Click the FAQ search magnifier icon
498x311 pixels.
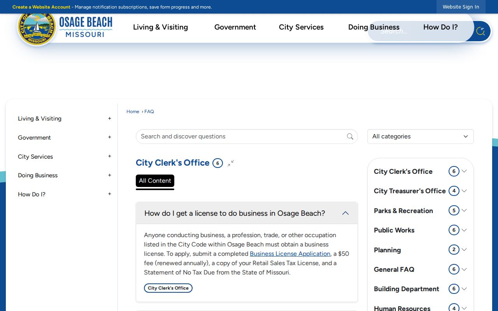(350, 136)
